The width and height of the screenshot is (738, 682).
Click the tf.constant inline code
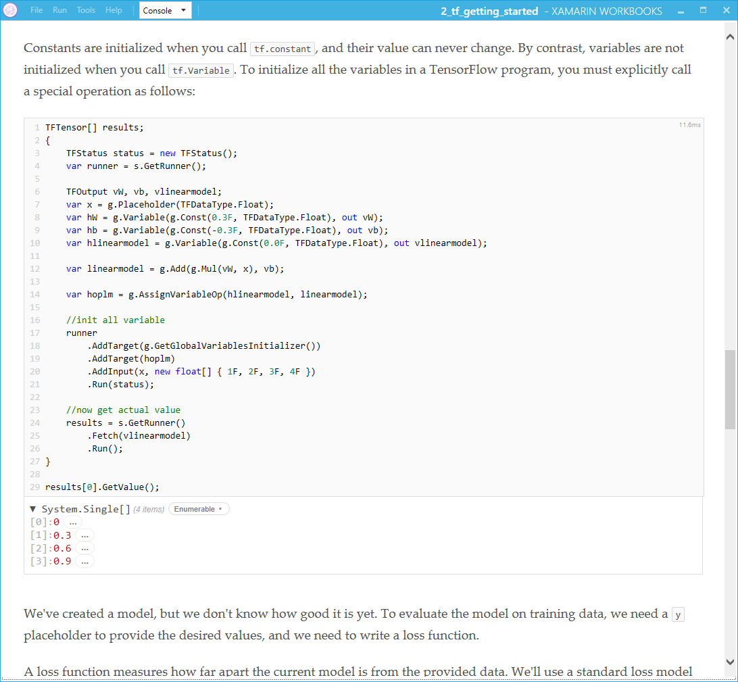pyautogui.click(x=282, y=49)
